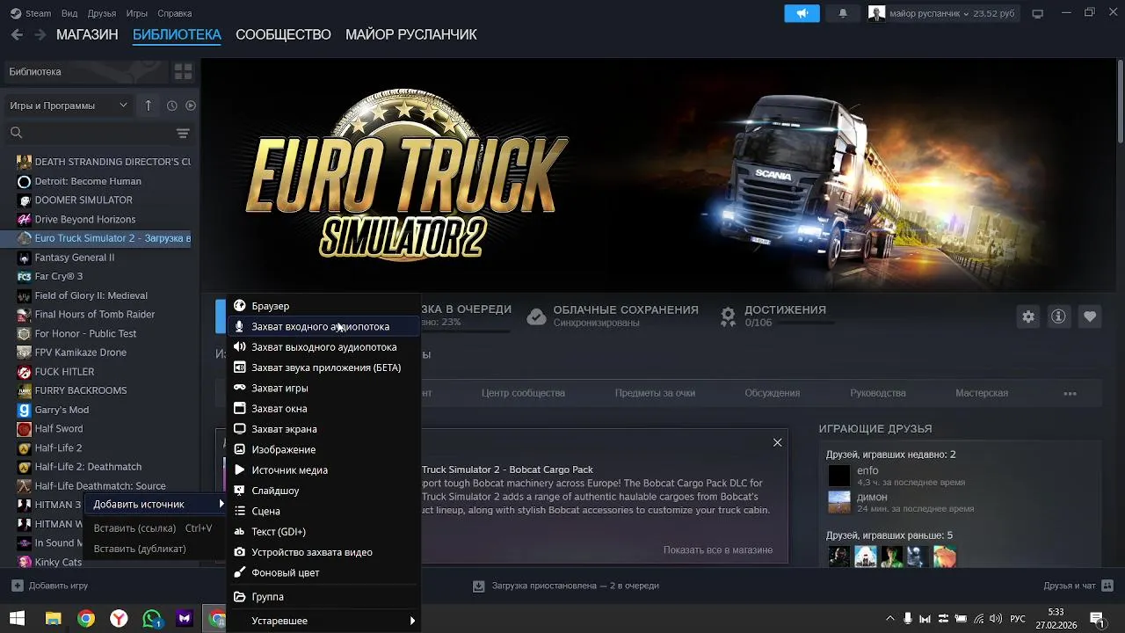Click the ОБЛАЧНЫЕ СОХРАНЕНИЯ status
Screen dimensions: 1125x633
coord(613,316)
